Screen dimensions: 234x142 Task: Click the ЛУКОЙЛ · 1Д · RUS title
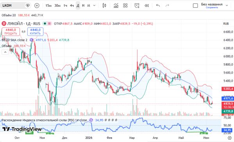23,24
